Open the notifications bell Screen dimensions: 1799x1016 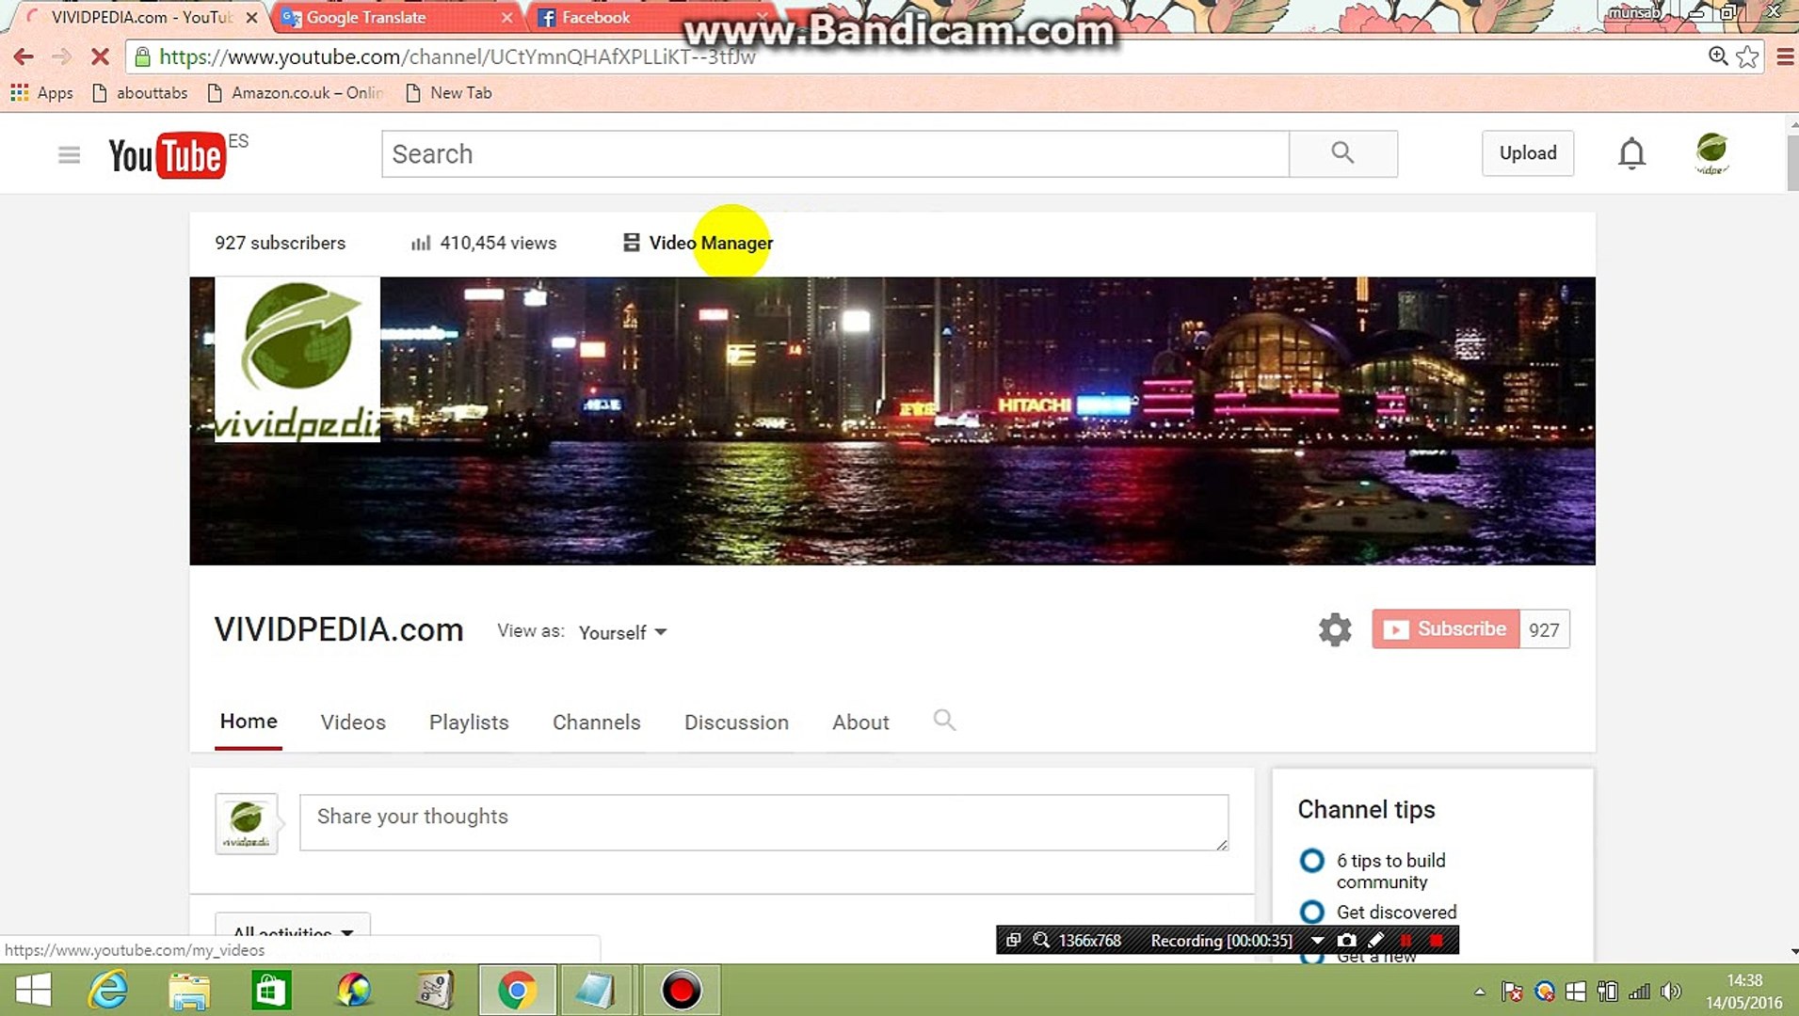coord(1631,153)
